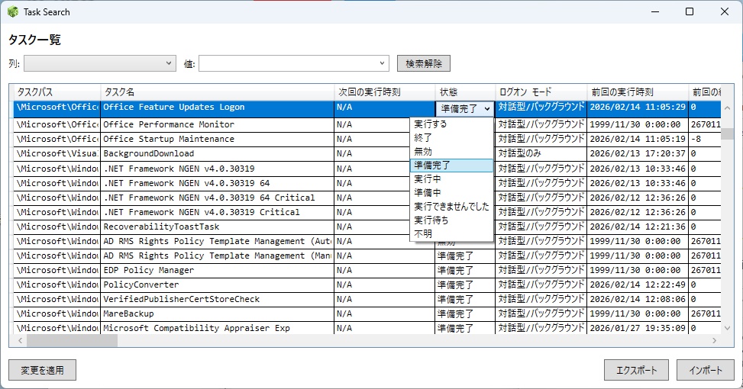Image resolution: width=743 pixels, height=389 pixels.
Task: Maximize the Task Search window
Action: point(690,12)
